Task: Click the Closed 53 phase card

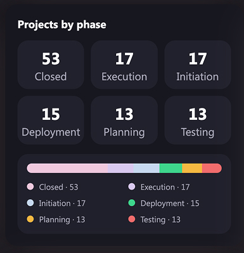Action: (51, 65)
